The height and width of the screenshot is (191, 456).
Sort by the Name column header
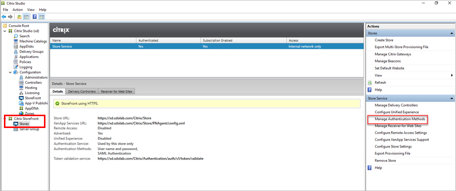(x=93, y=40)
